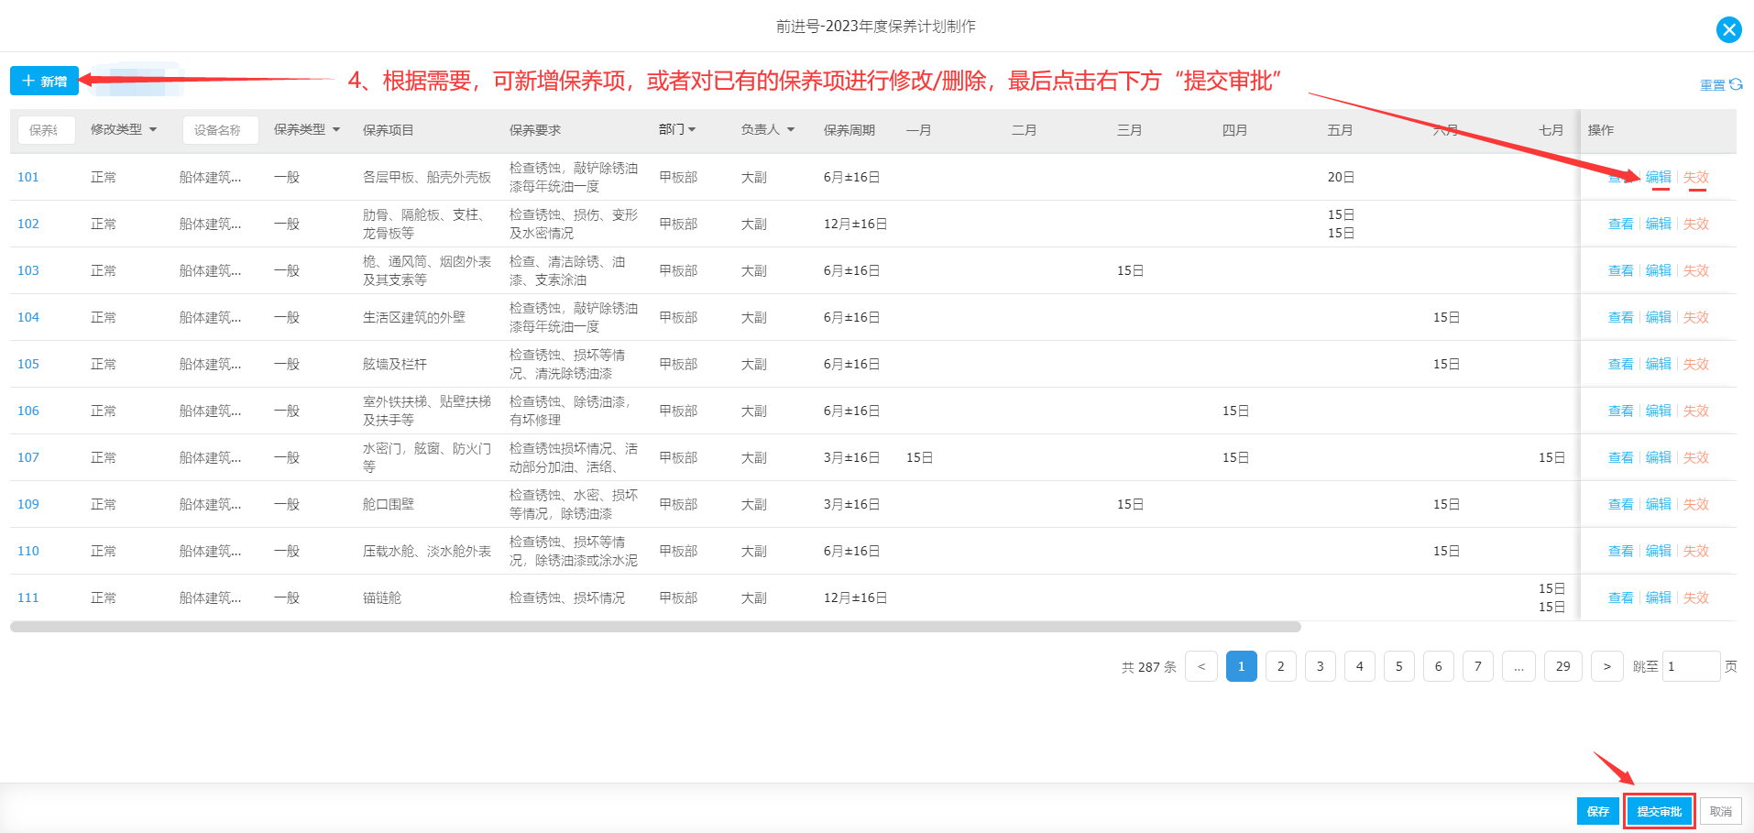Click 编辑 for row 110
This screenshot has height=833, width=1754.
coord(1659,551)
